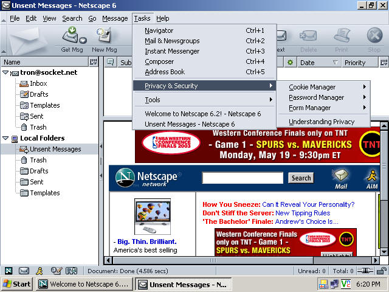
Task: Choose Instant Messenger in Tasks menu
Action: [205, 51]
